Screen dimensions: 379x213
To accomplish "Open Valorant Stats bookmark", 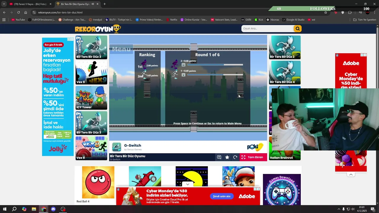I will pos(224,20).
